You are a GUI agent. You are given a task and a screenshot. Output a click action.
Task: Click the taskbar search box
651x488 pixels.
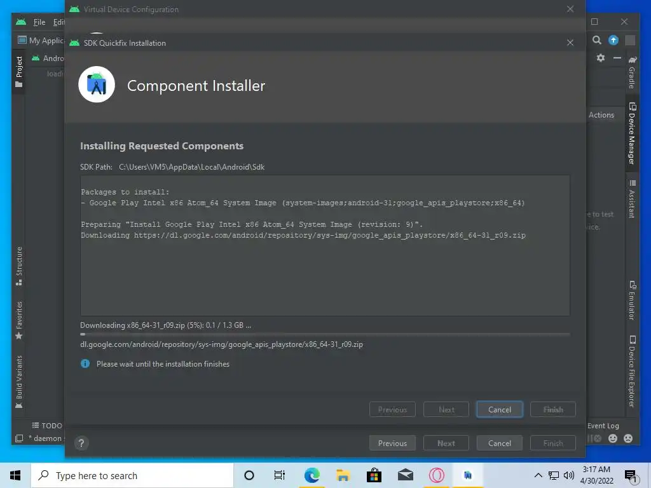coord(132,475)
